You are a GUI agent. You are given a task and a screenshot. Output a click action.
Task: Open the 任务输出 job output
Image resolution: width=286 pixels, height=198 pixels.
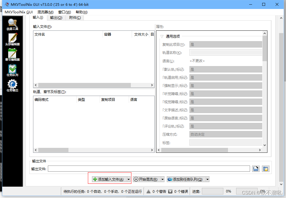click(x=12, y=86)
